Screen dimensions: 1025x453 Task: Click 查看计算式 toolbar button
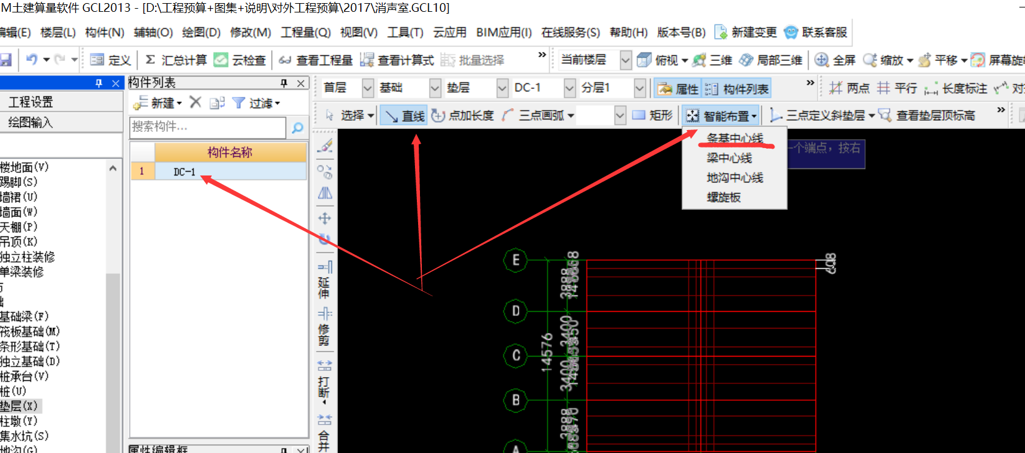[397, 60]
